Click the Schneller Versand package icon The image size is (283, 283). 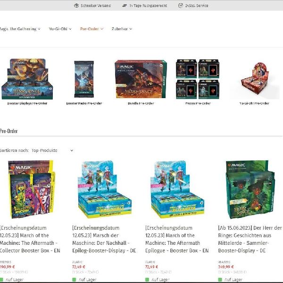pos(76,6)
